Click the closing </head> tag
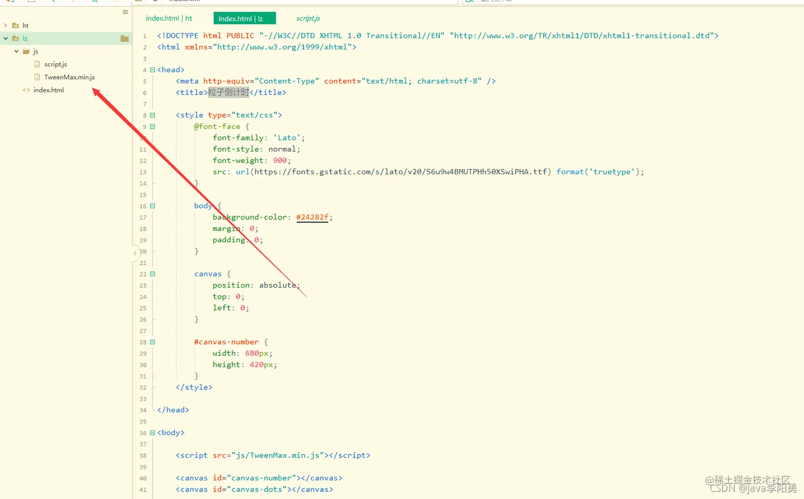Image resolution: width=804 pixels, height=499 pixels. pyautogui.click(x=173, y=410)
